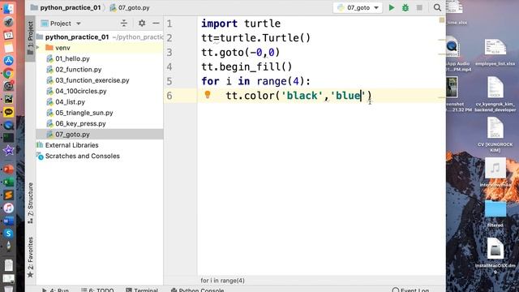Select Scratches and Consoles node
This screenshot has height=292, width=519.
[82, 156]
